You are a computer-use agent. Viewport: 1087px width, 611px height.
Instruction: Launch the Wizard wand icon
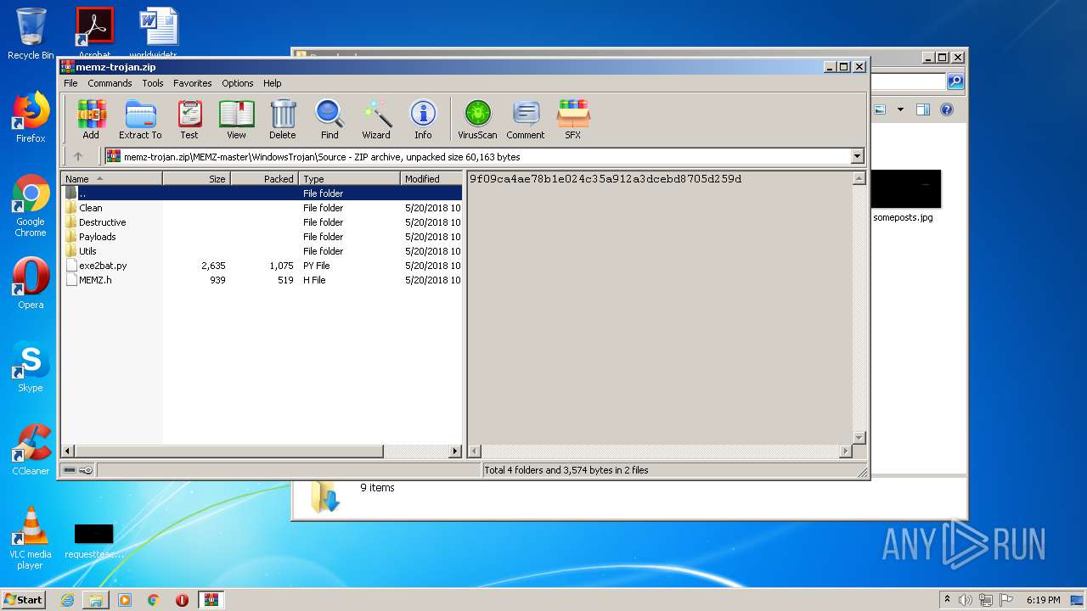pos(376,119)
